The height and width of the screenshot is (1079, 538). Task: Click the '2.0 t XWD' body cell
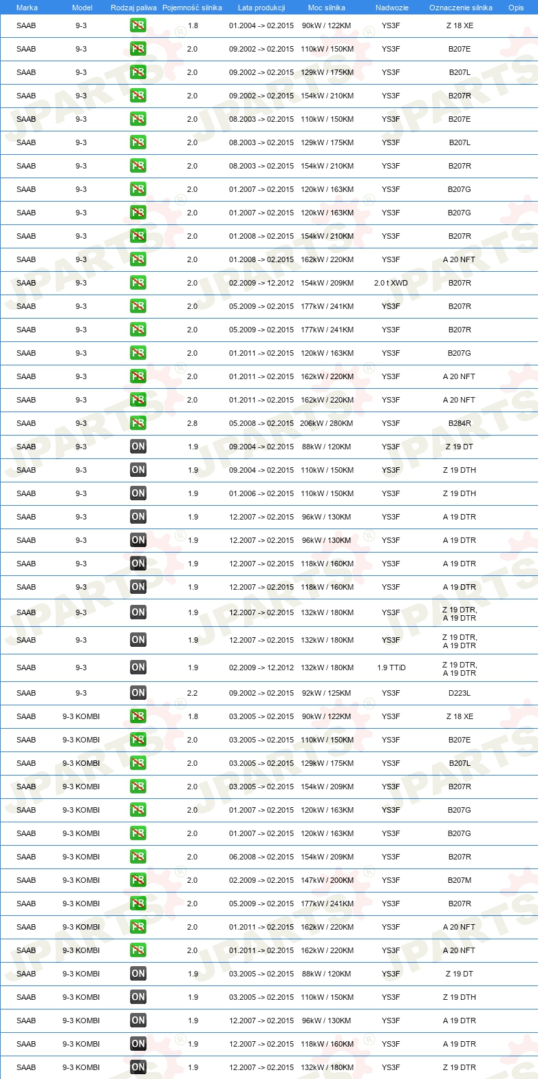tap(391, 283)
